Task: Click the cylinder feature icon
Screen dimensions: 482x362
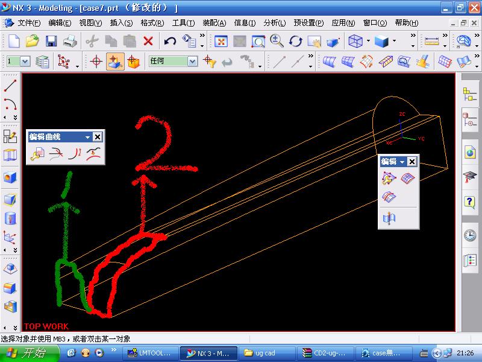Action: (10, 218)
